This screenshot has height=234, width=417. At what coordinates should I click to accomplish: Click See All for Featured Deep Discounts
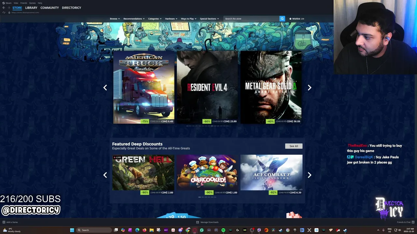tap(294, 146)
